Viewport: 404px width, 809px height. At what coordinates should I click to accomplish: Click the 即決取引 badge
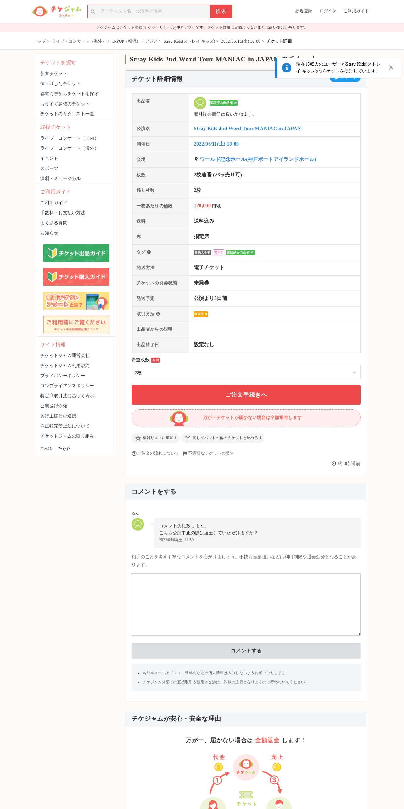coord(201,314)
